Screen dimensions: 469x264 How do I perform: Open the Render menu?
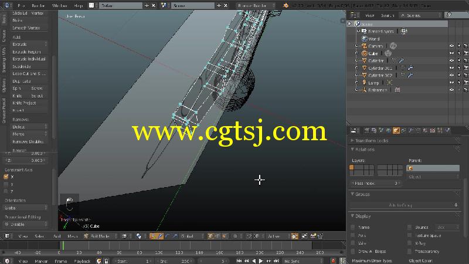pyautogui.click(x=38, y=5)
